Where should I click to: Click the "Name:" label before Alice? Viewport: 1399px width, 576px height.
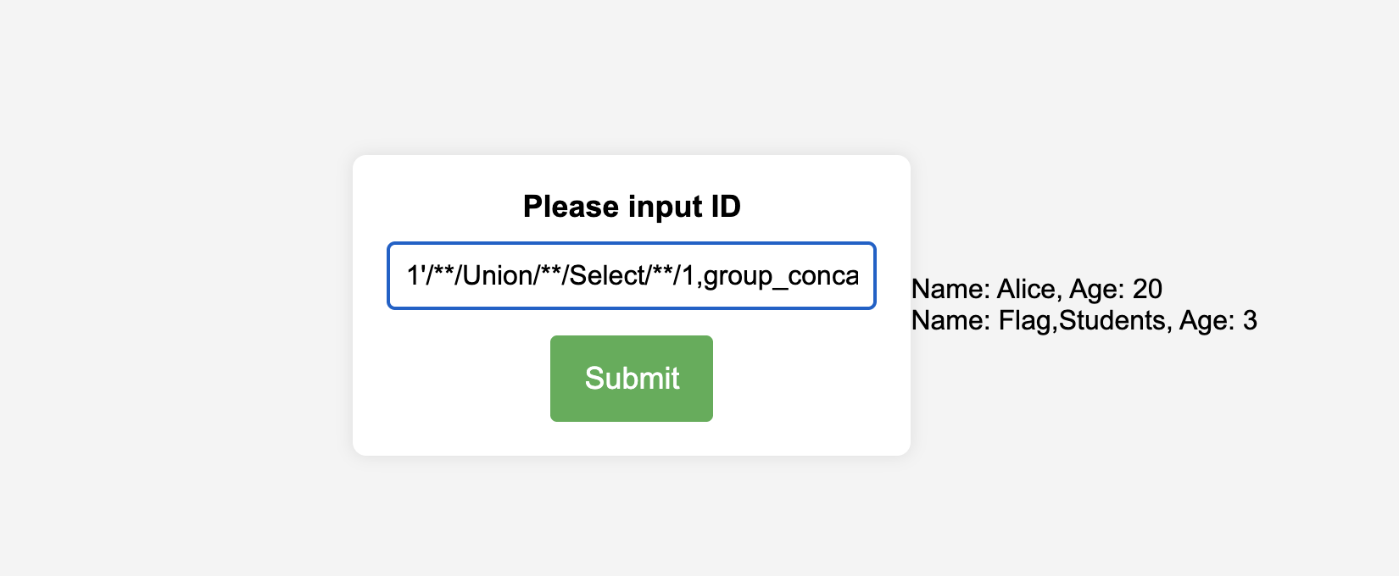click(950, 289)
